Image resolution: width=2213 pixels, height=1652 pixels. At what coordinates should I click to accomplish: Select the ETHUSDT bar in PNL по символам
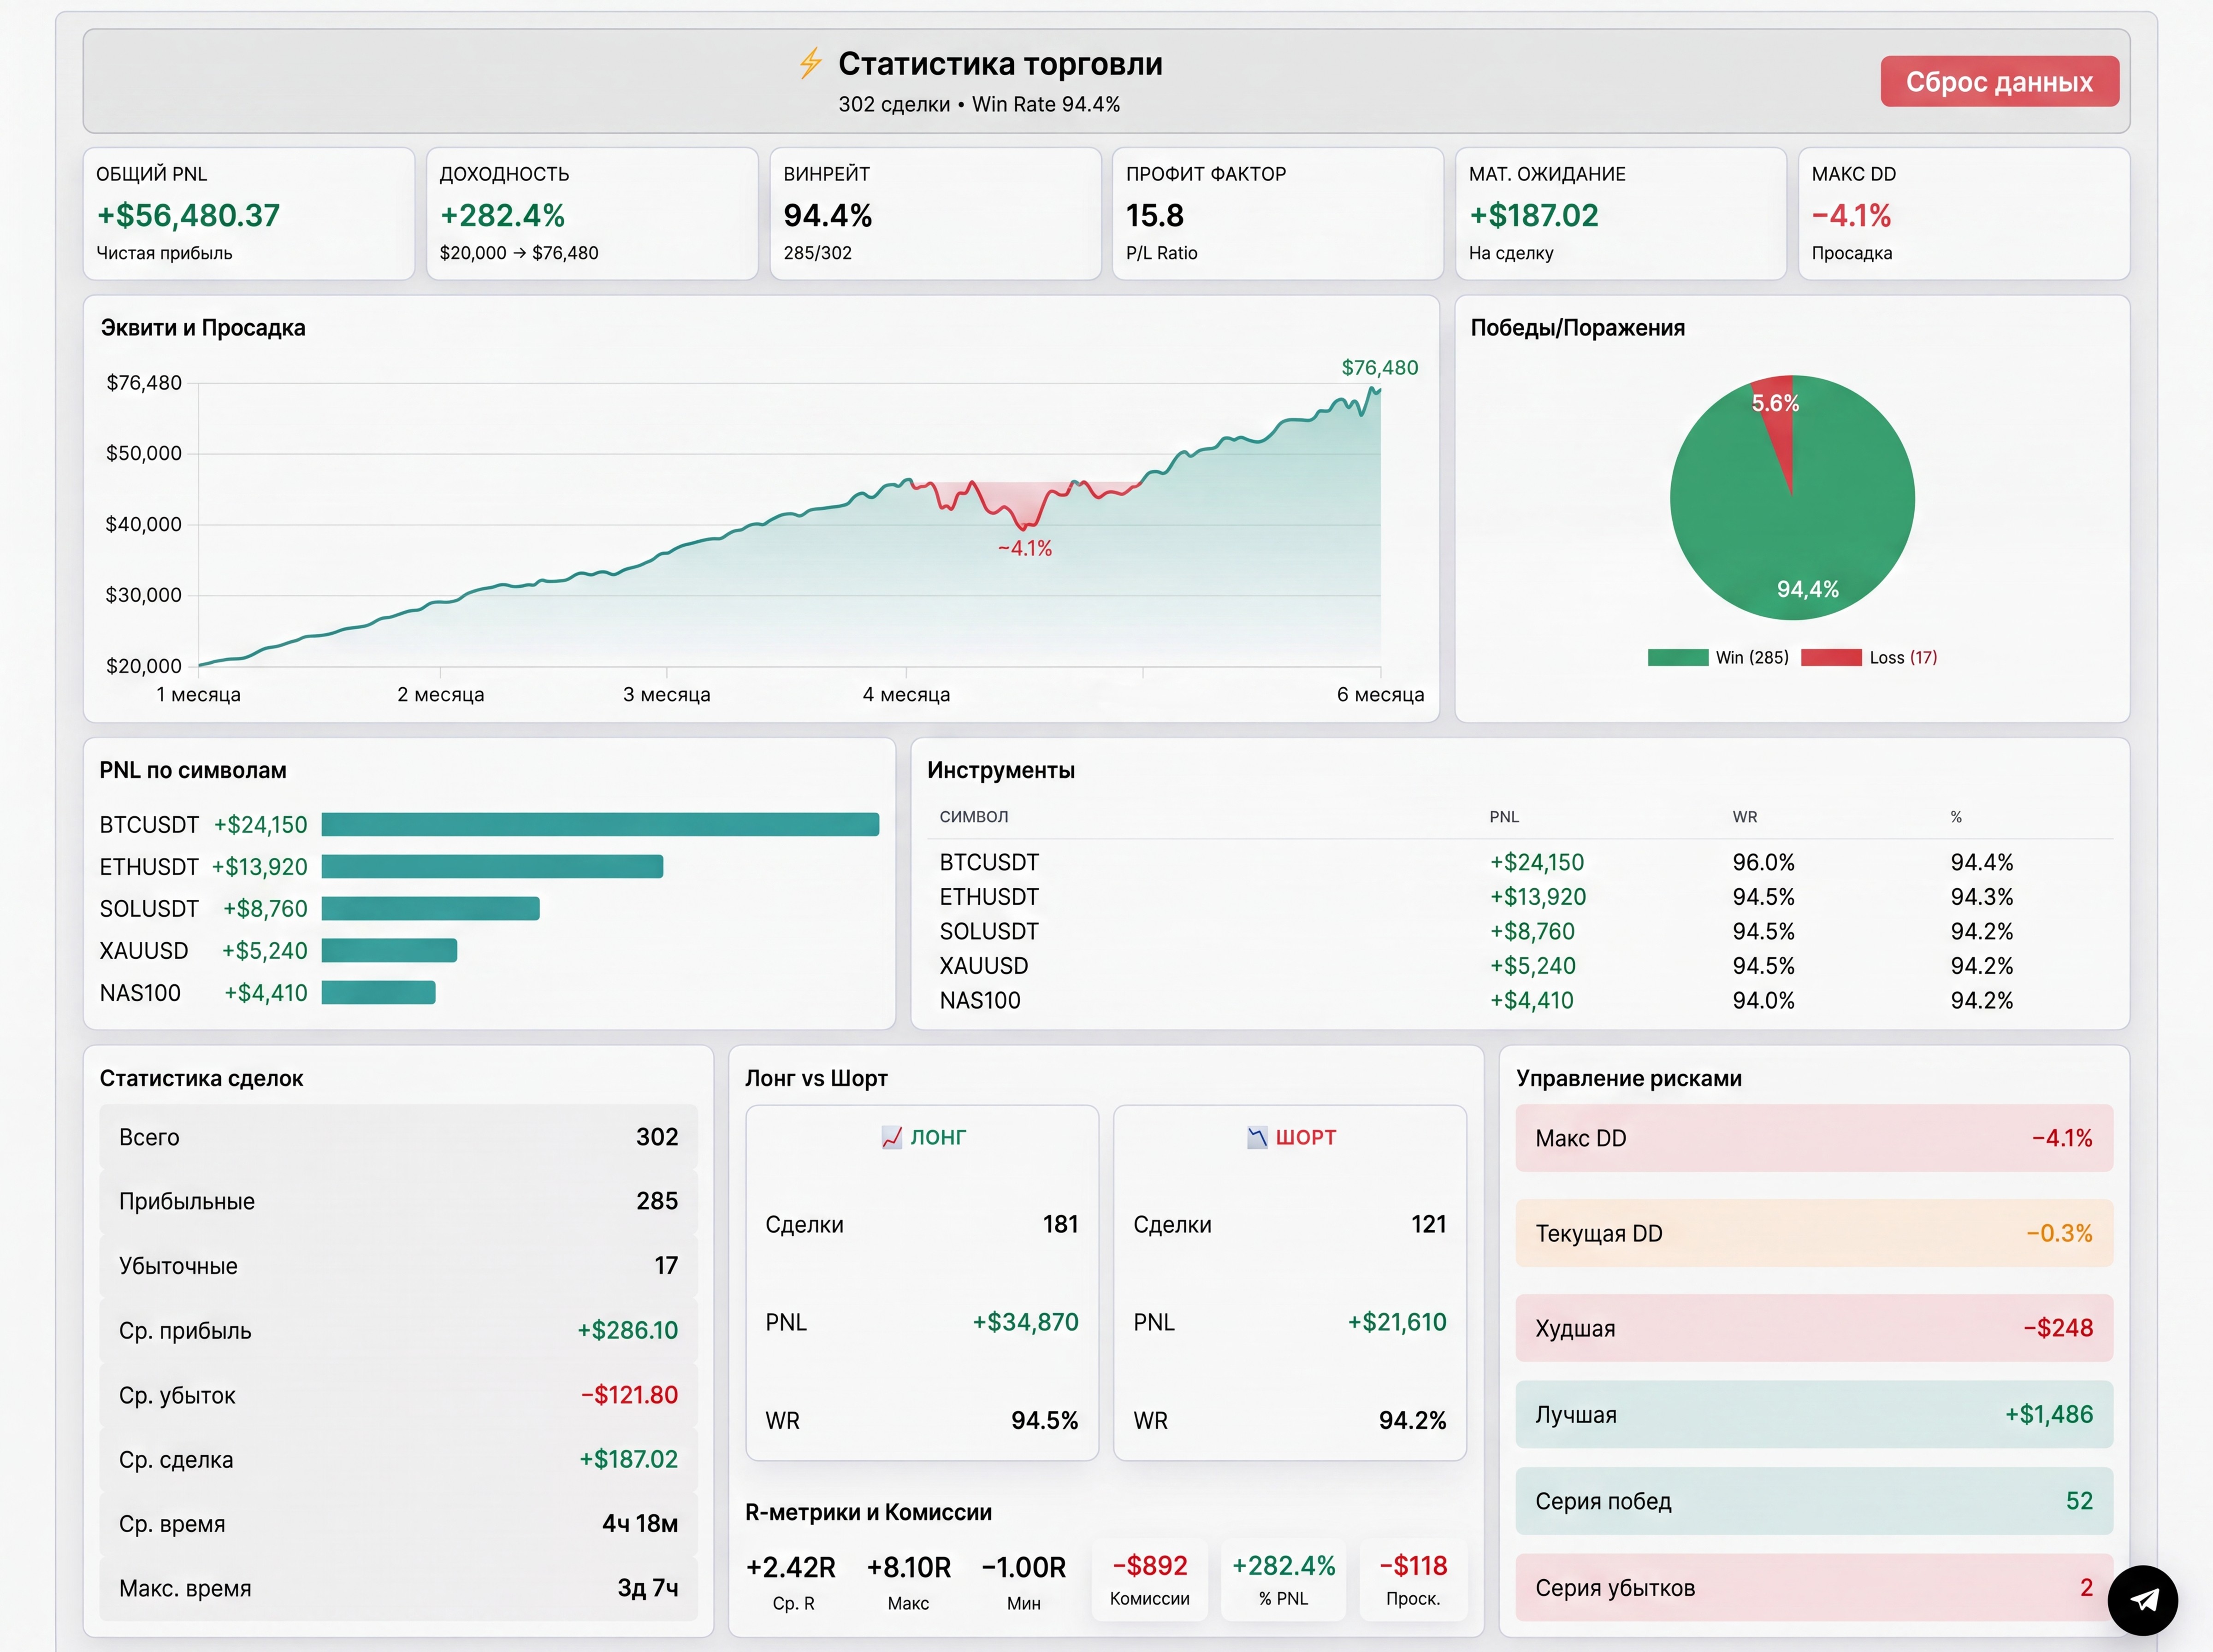click(x=492, y=866)
